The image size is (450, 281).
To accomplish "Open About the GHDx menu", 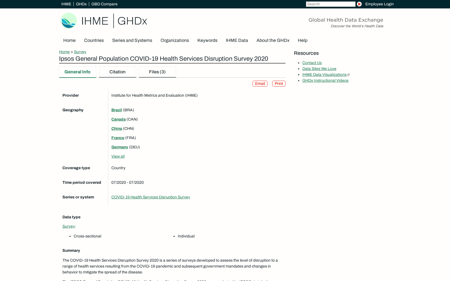I will [x=273, y=40].
